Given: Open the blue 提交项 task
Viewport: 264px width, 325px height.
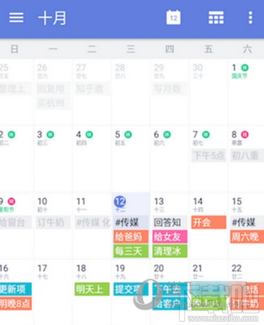Looking at the screenshot, I should (x=131, y=289).
